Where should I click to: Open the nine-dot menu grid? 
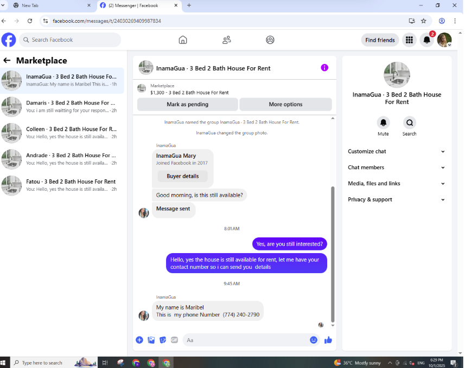(x=409, y=40)
